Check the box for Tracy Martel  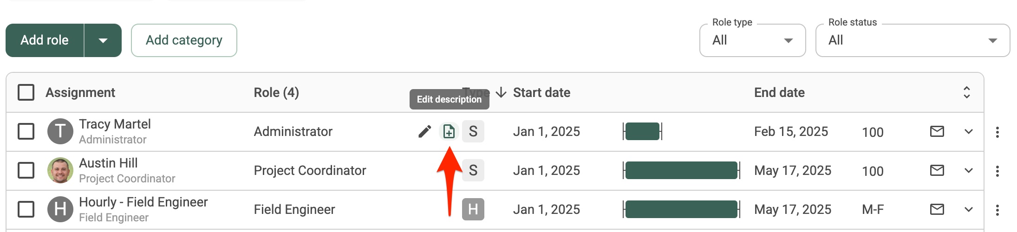tap(26, 131)
